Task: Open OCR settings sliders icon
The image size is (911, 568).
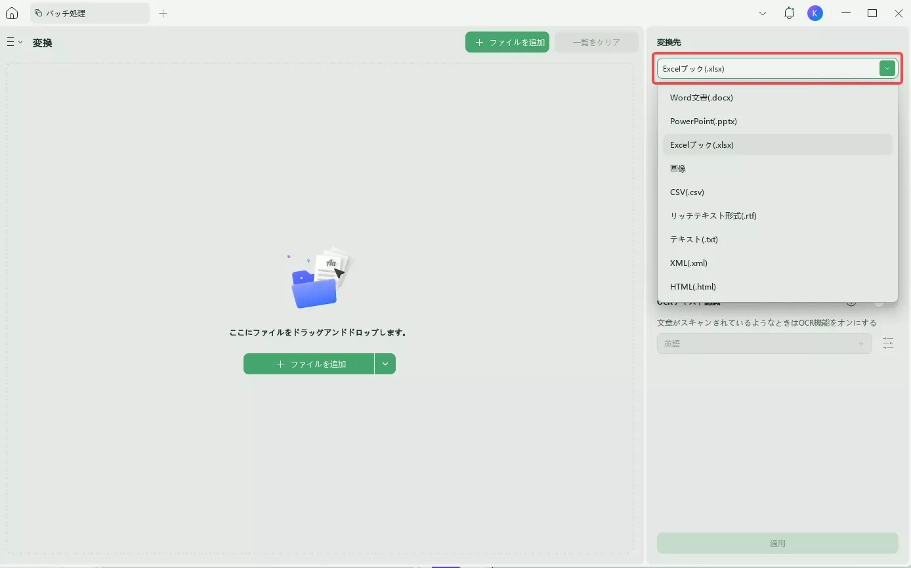Action: click(888, 343)
